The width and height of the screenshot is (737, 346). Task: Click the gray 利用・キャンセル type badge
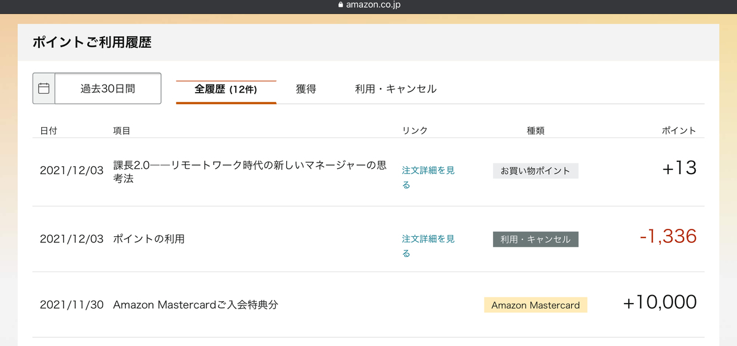(536, 239)
